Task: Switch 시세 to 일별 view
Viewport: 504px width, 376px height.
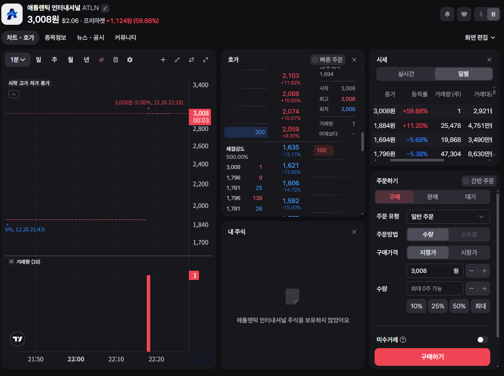Action: click(x=463, y=74)
